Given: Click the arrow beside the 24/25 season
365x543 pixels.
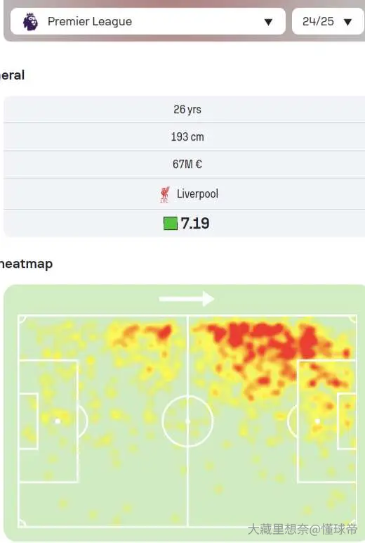Looking at the screenshot, I should tap(347, 23).
